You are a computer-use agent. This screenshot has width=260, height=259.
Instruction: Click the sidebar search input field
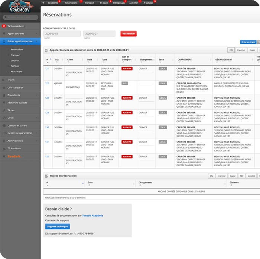20,17
